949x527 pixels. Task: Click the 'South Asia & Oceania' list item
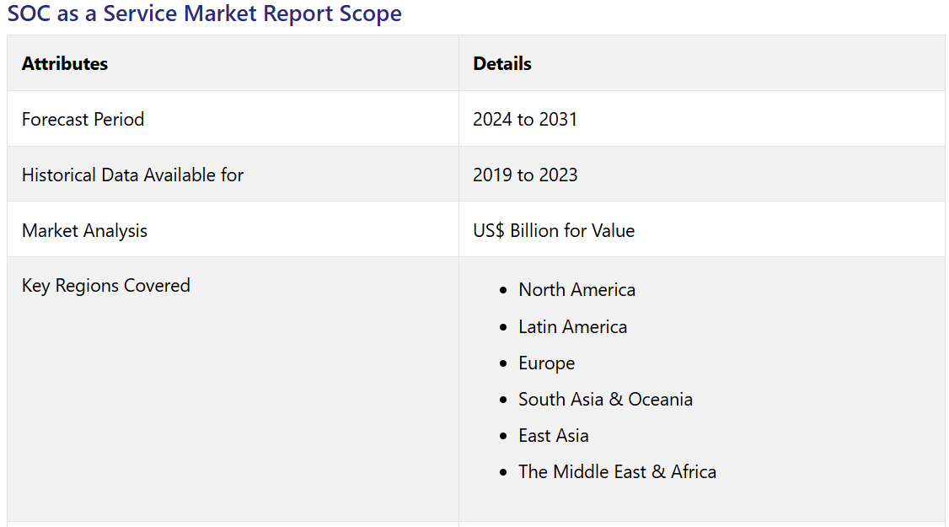pos(605,399)
